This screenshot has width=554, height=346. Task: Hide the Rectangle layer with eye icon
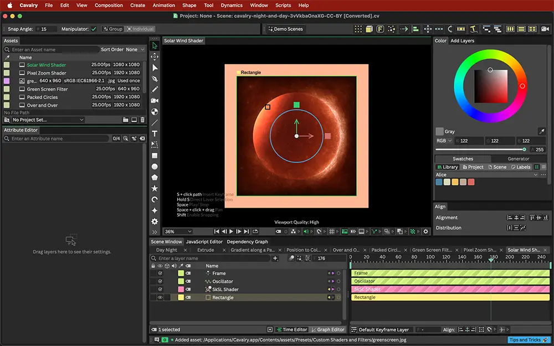pos(160,298)
